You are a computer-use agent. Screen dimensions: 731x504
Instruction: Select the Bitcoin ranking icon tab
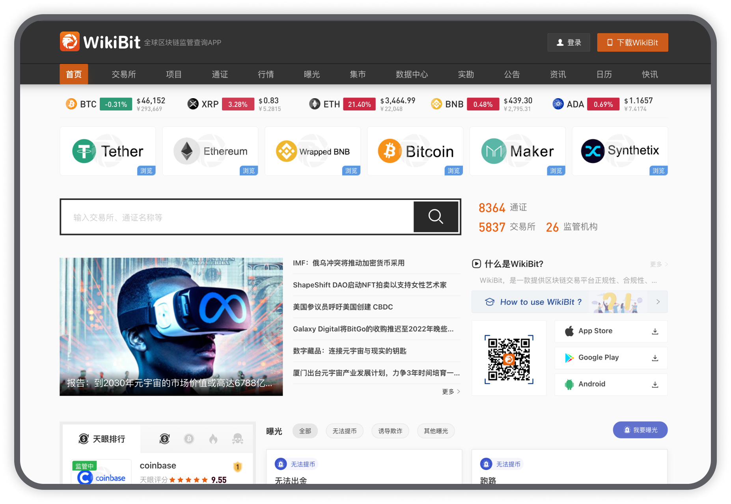tap(189, 439)
